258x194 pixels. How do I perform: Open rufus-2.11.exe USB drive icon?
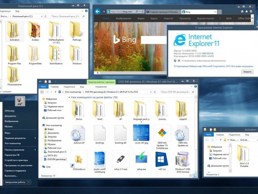[121, 159]
